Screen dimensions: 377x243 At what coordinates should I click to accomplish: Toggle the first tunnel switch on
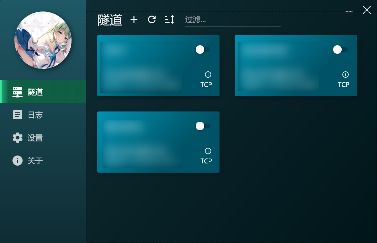click(203, 50)
